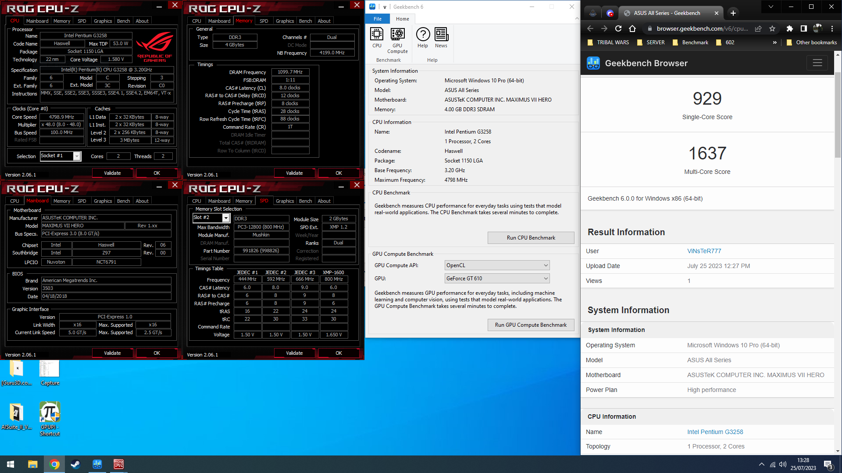Open File Explorer from taskbar
Image resolution: width=842 pixels, height=473 pixels.
32,464
